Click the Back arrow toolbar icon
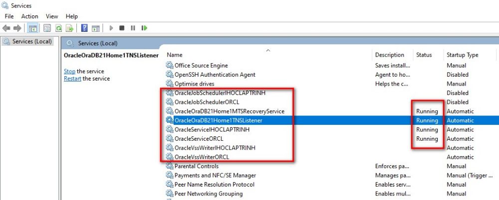Image resolution: width=499 pixels, height=200 pixels. coord(6,28)
